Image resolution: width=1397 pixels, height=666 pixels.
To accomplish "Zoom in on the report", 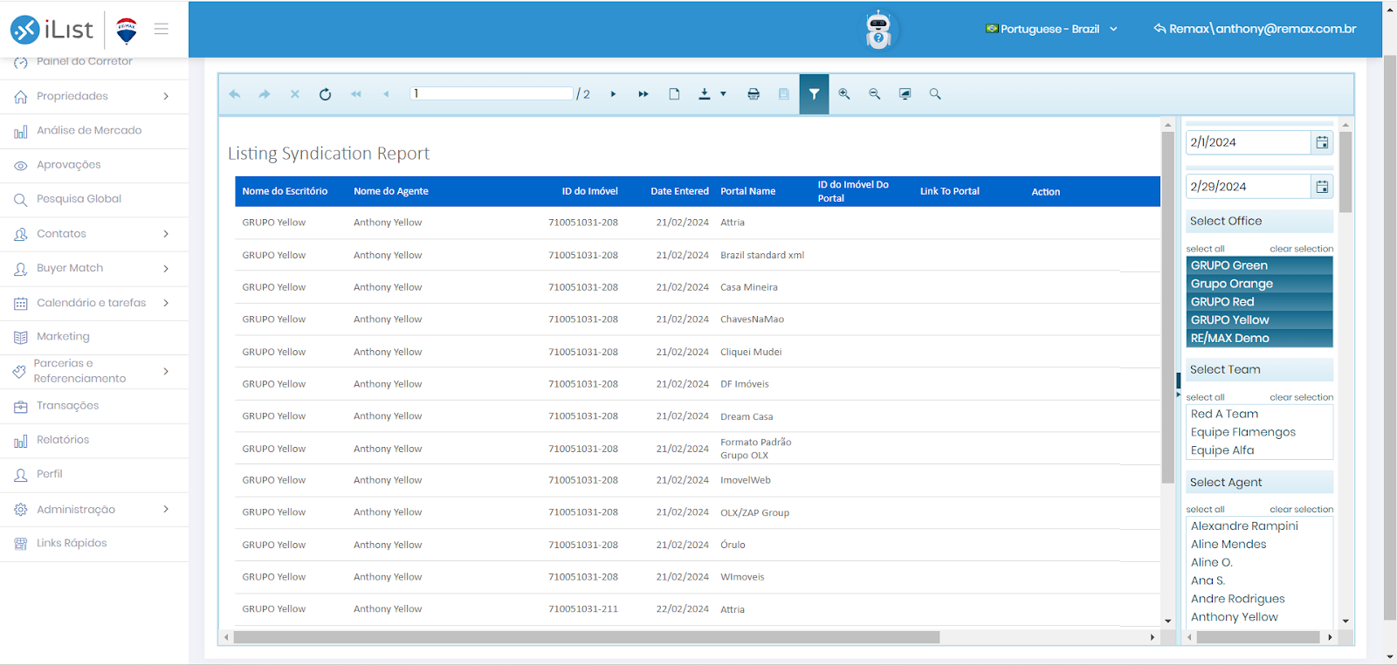I will tap(844, 94).
